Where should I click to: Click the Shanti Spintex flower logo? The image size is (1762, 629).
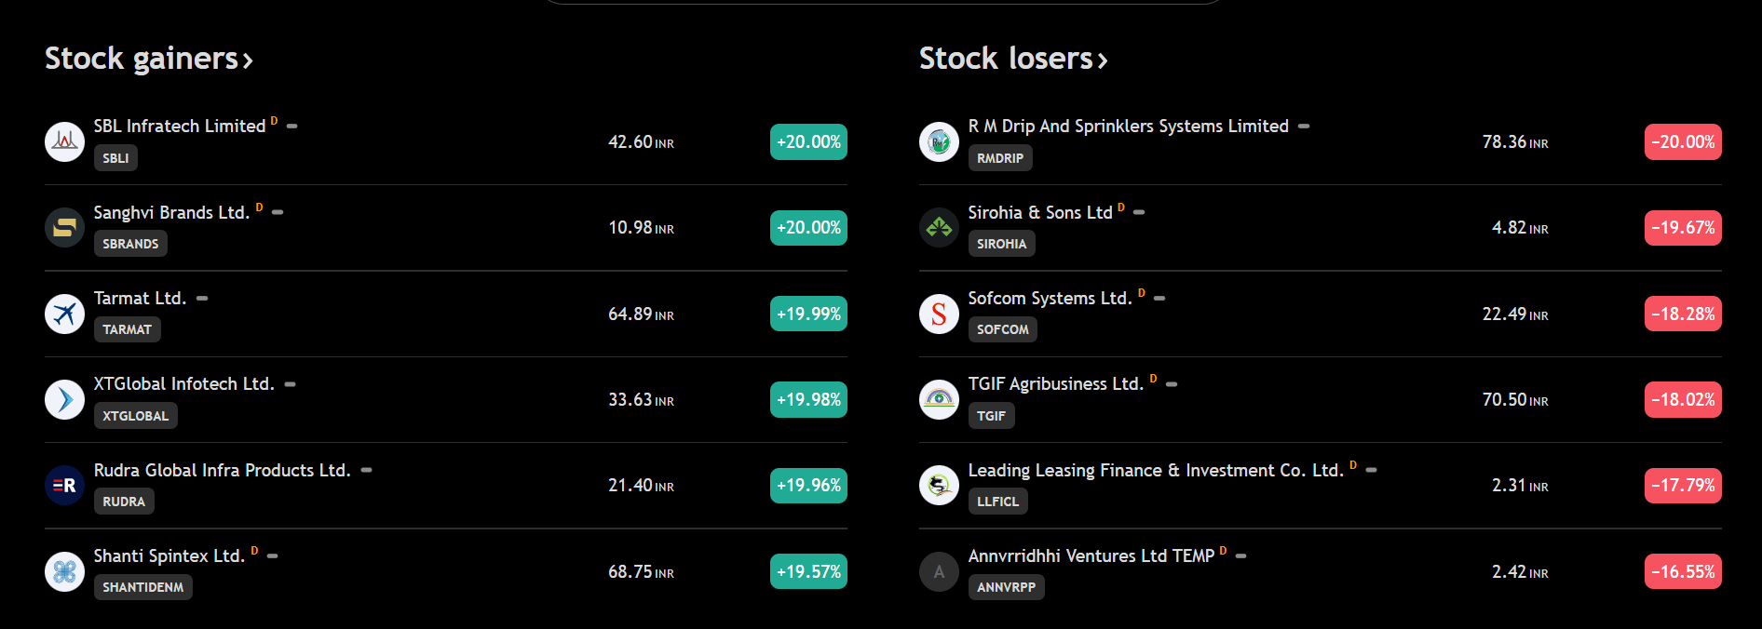click(x=64, y=571)
